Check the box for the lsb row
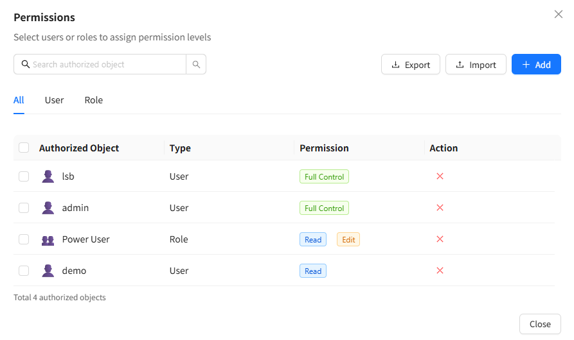 pyautogui.click(x=24, y=176)
